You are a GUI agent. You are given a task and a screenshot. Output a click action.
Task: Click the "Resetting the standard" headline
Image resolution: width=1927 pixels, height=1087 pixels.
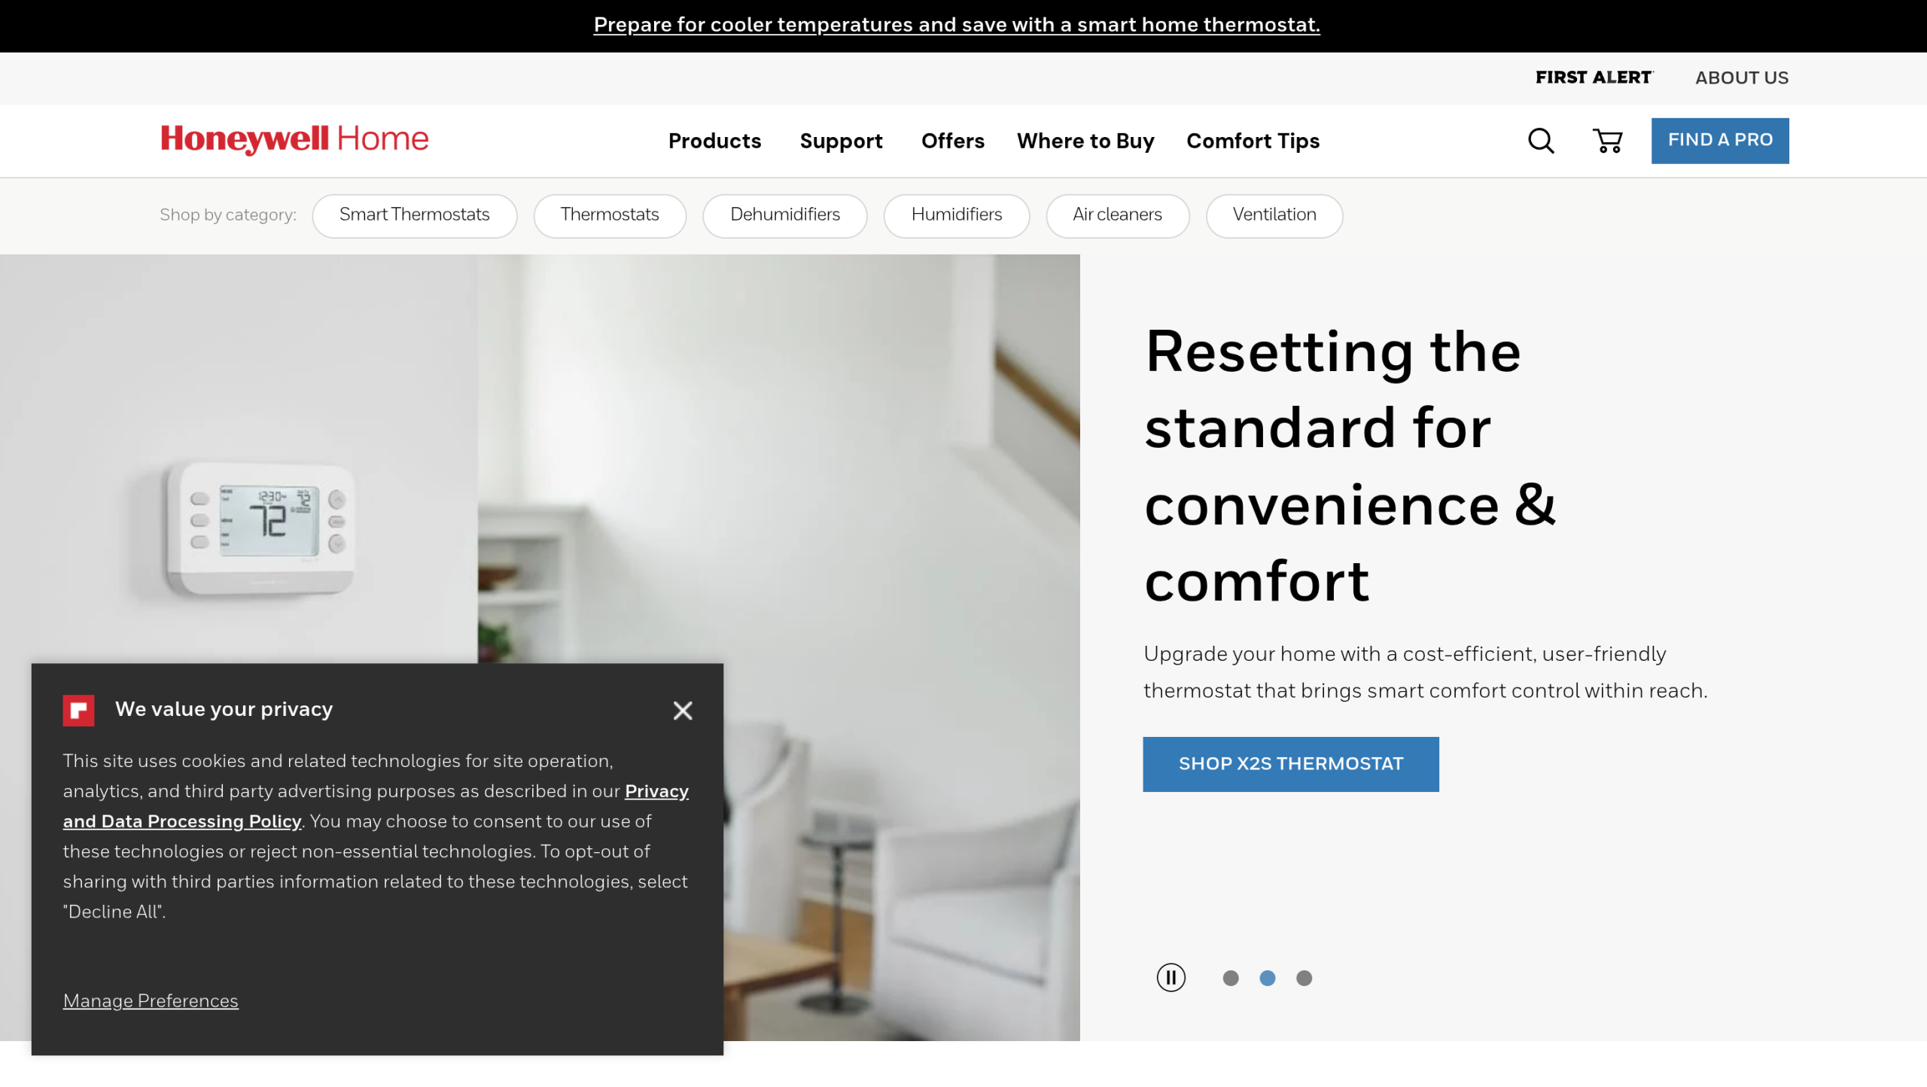(1350, 467)
